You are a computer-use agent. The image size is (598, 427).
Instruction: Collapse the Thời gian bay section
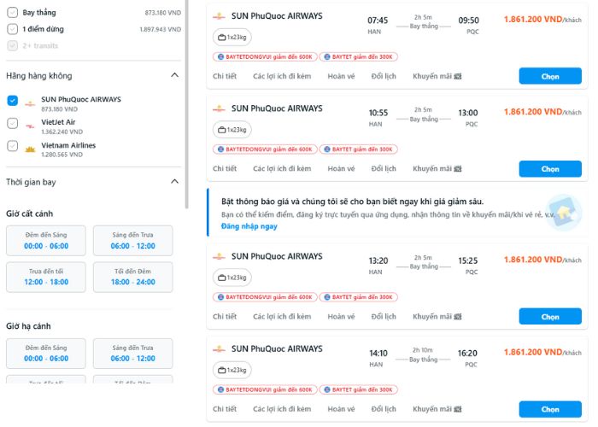pyautogui.click(x=174, y=182)
